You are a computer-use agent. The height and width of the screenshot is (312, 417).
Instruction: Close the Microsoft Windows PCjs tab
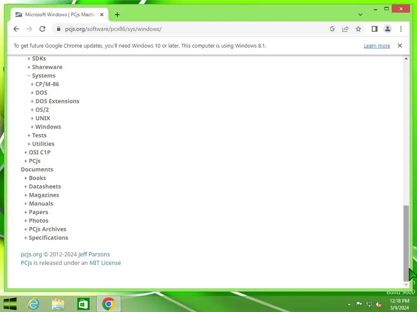coord(101,15)
